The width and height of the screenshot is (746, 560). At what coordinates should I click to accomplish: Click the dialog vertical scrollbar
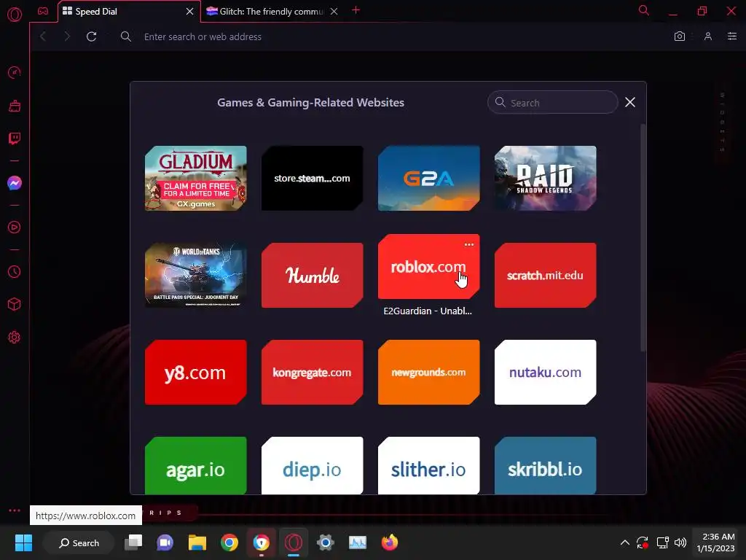pyautogui.click(x=643, y=238)
